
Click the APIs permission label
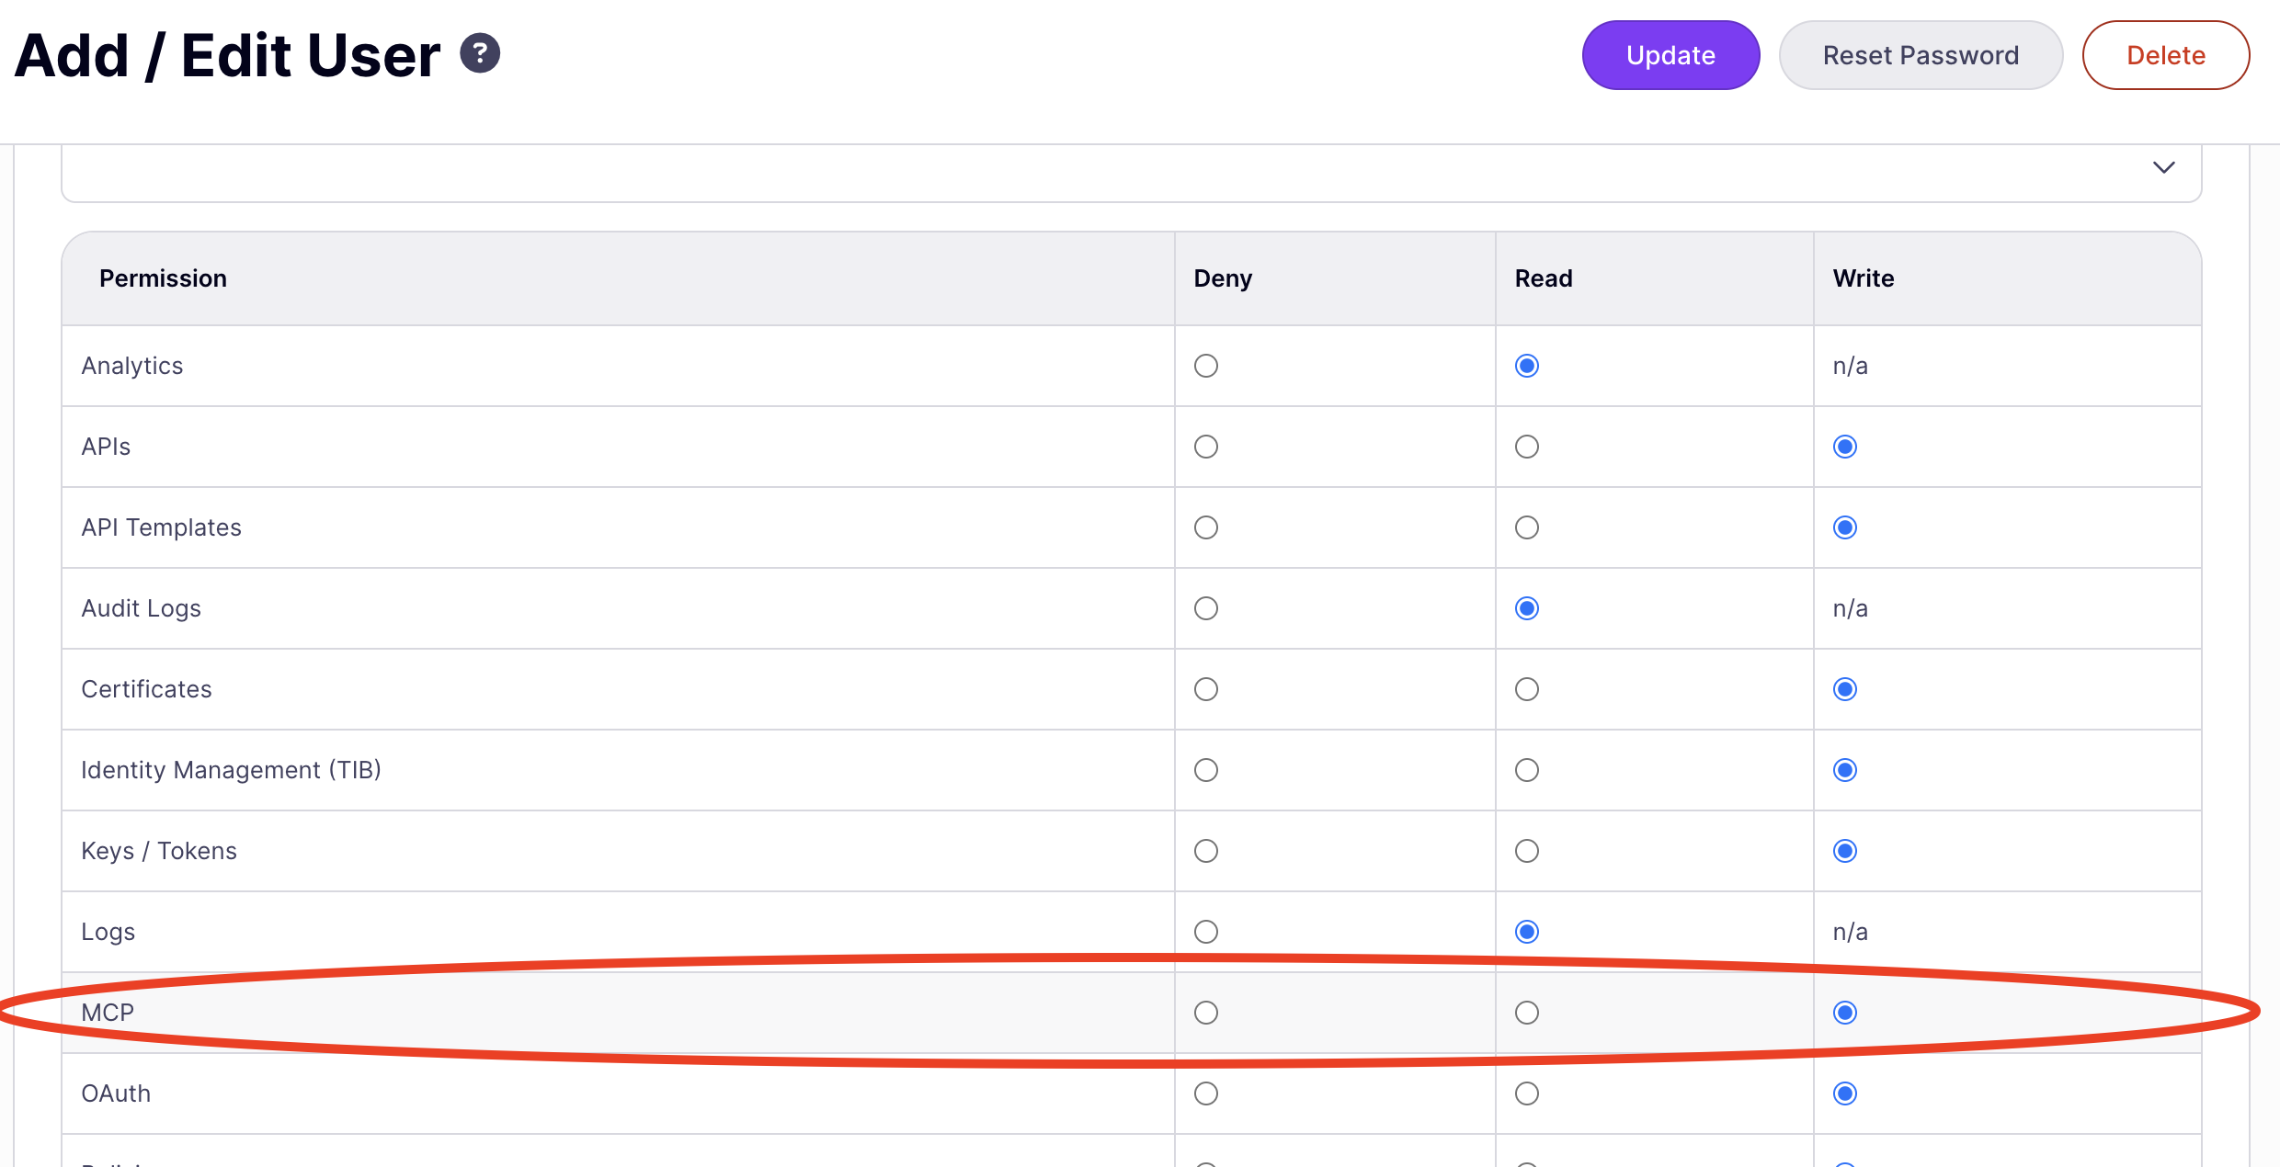106,447
